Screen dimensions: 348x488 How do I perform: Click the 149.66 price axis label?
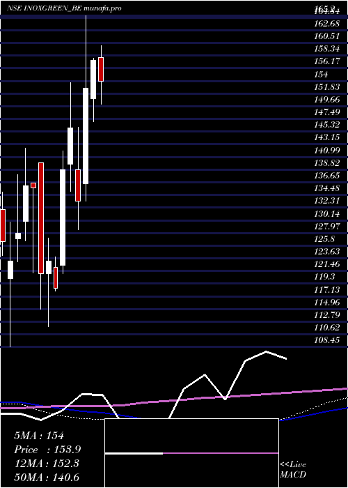tap(326, 100)
